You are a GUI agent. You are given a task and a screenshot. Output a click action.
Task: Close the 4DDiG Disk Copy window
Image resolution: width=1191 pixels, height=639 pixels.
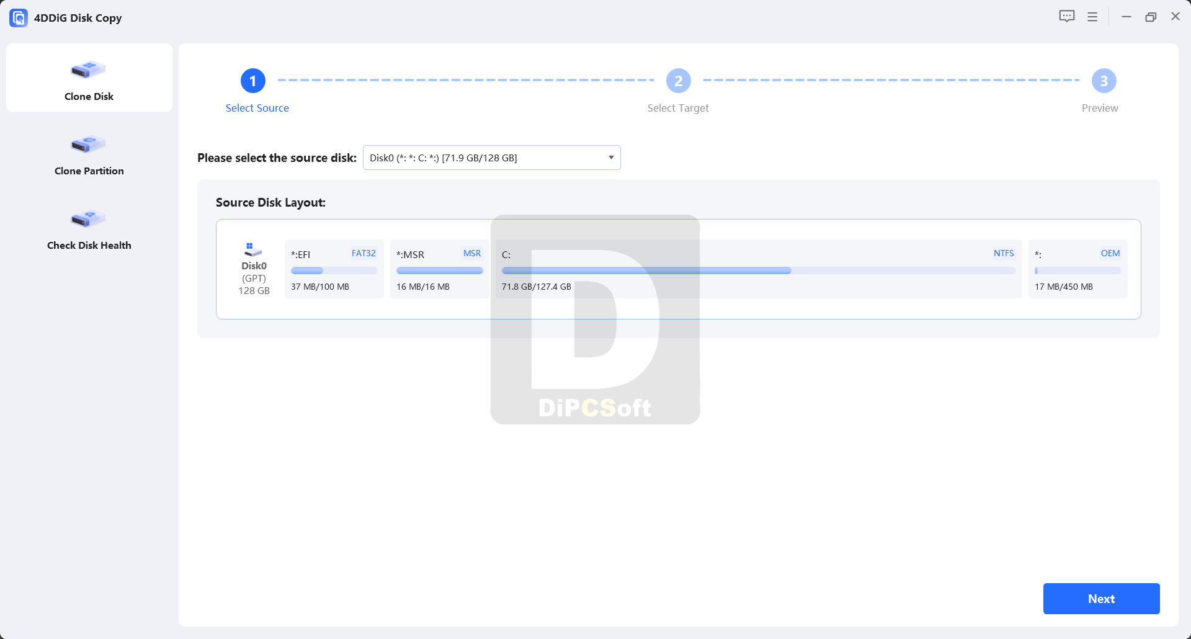1175,17
